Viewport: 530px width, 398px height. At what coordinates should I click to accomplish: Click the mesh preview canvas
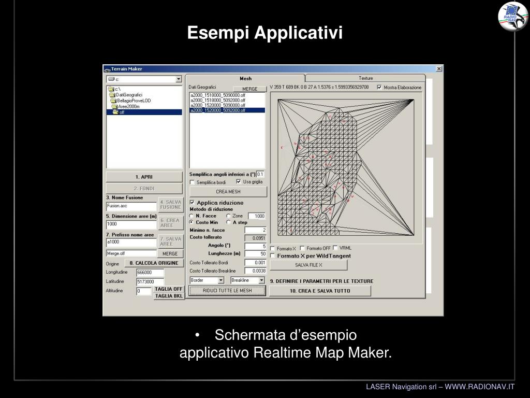pyautogui.click(x=346, y=167)
